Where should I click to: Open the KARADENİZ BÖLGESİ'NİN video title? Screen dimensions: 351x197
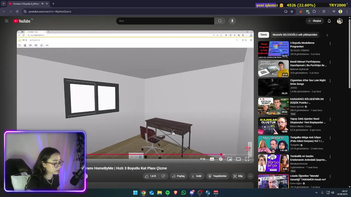307,101
